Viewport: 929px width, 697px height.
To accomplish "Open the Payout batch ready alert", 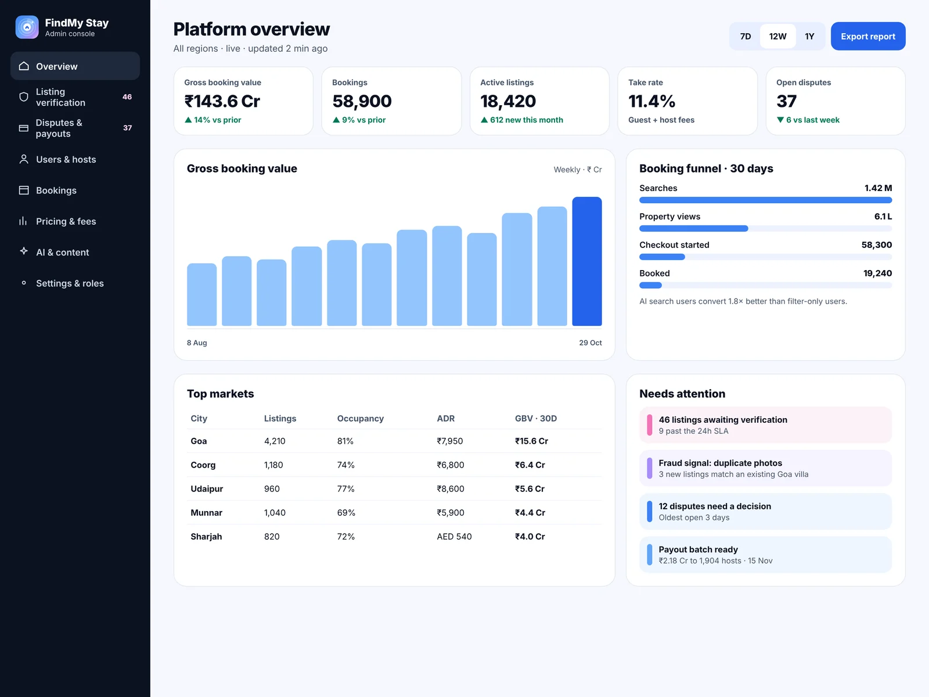I will point(765,555).
